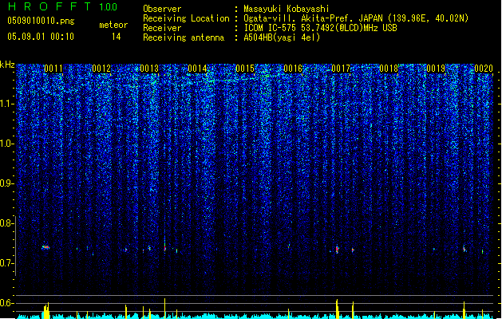Click the 0.9 frequency axis label

[6, 183]
